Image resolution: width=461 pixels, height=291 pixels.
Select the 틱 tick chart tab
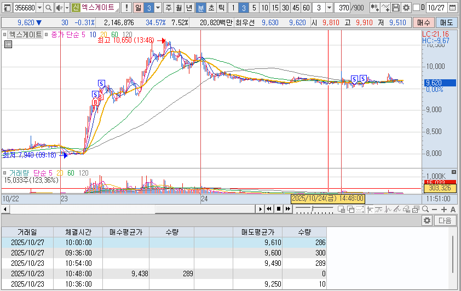(220, 8)
